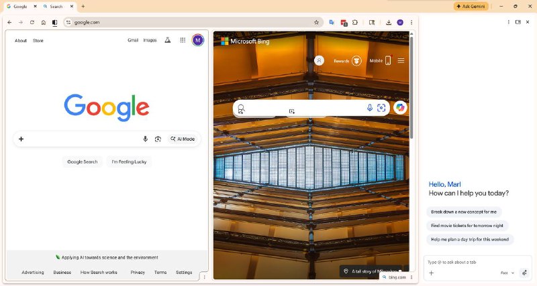Screen dimensions: 537x286
Task: Open the Google Translate extension icon
Action: pos(332,22)
